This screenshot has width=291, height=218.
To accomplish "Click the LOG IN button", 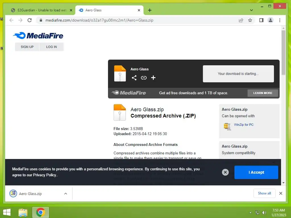I will [52, 47].
